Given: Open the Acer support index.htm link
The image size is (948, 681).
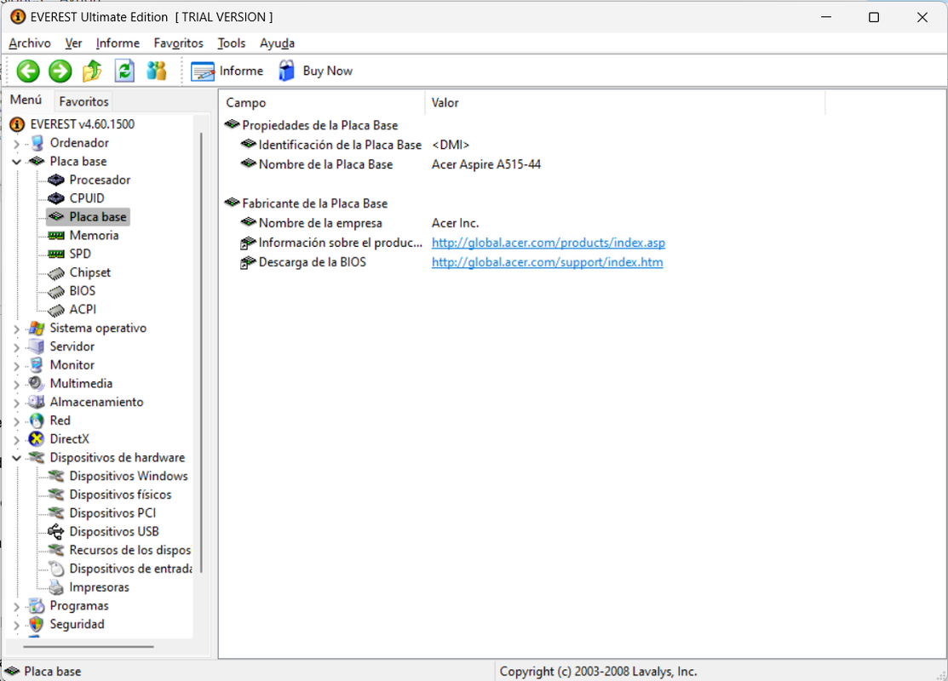Looking at the screenshot, I should click(547, 262).
